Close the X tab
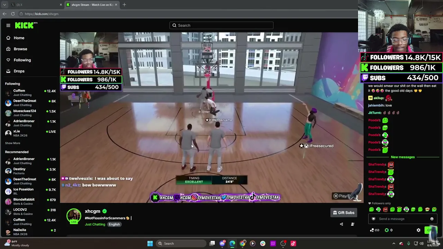The width and height of the screenshot is (443, 249). [61, 4]
